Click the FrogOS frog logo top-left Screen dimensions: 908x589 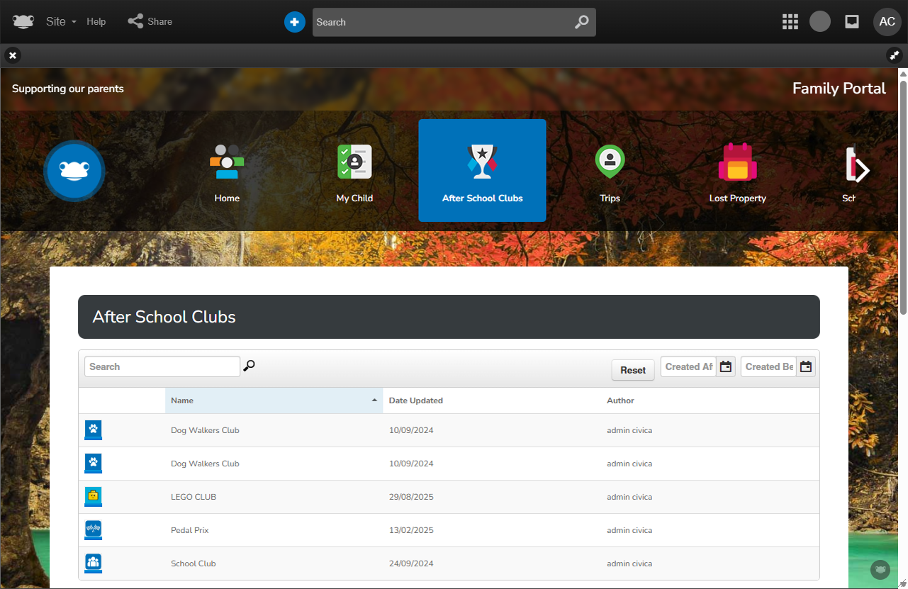23,21
